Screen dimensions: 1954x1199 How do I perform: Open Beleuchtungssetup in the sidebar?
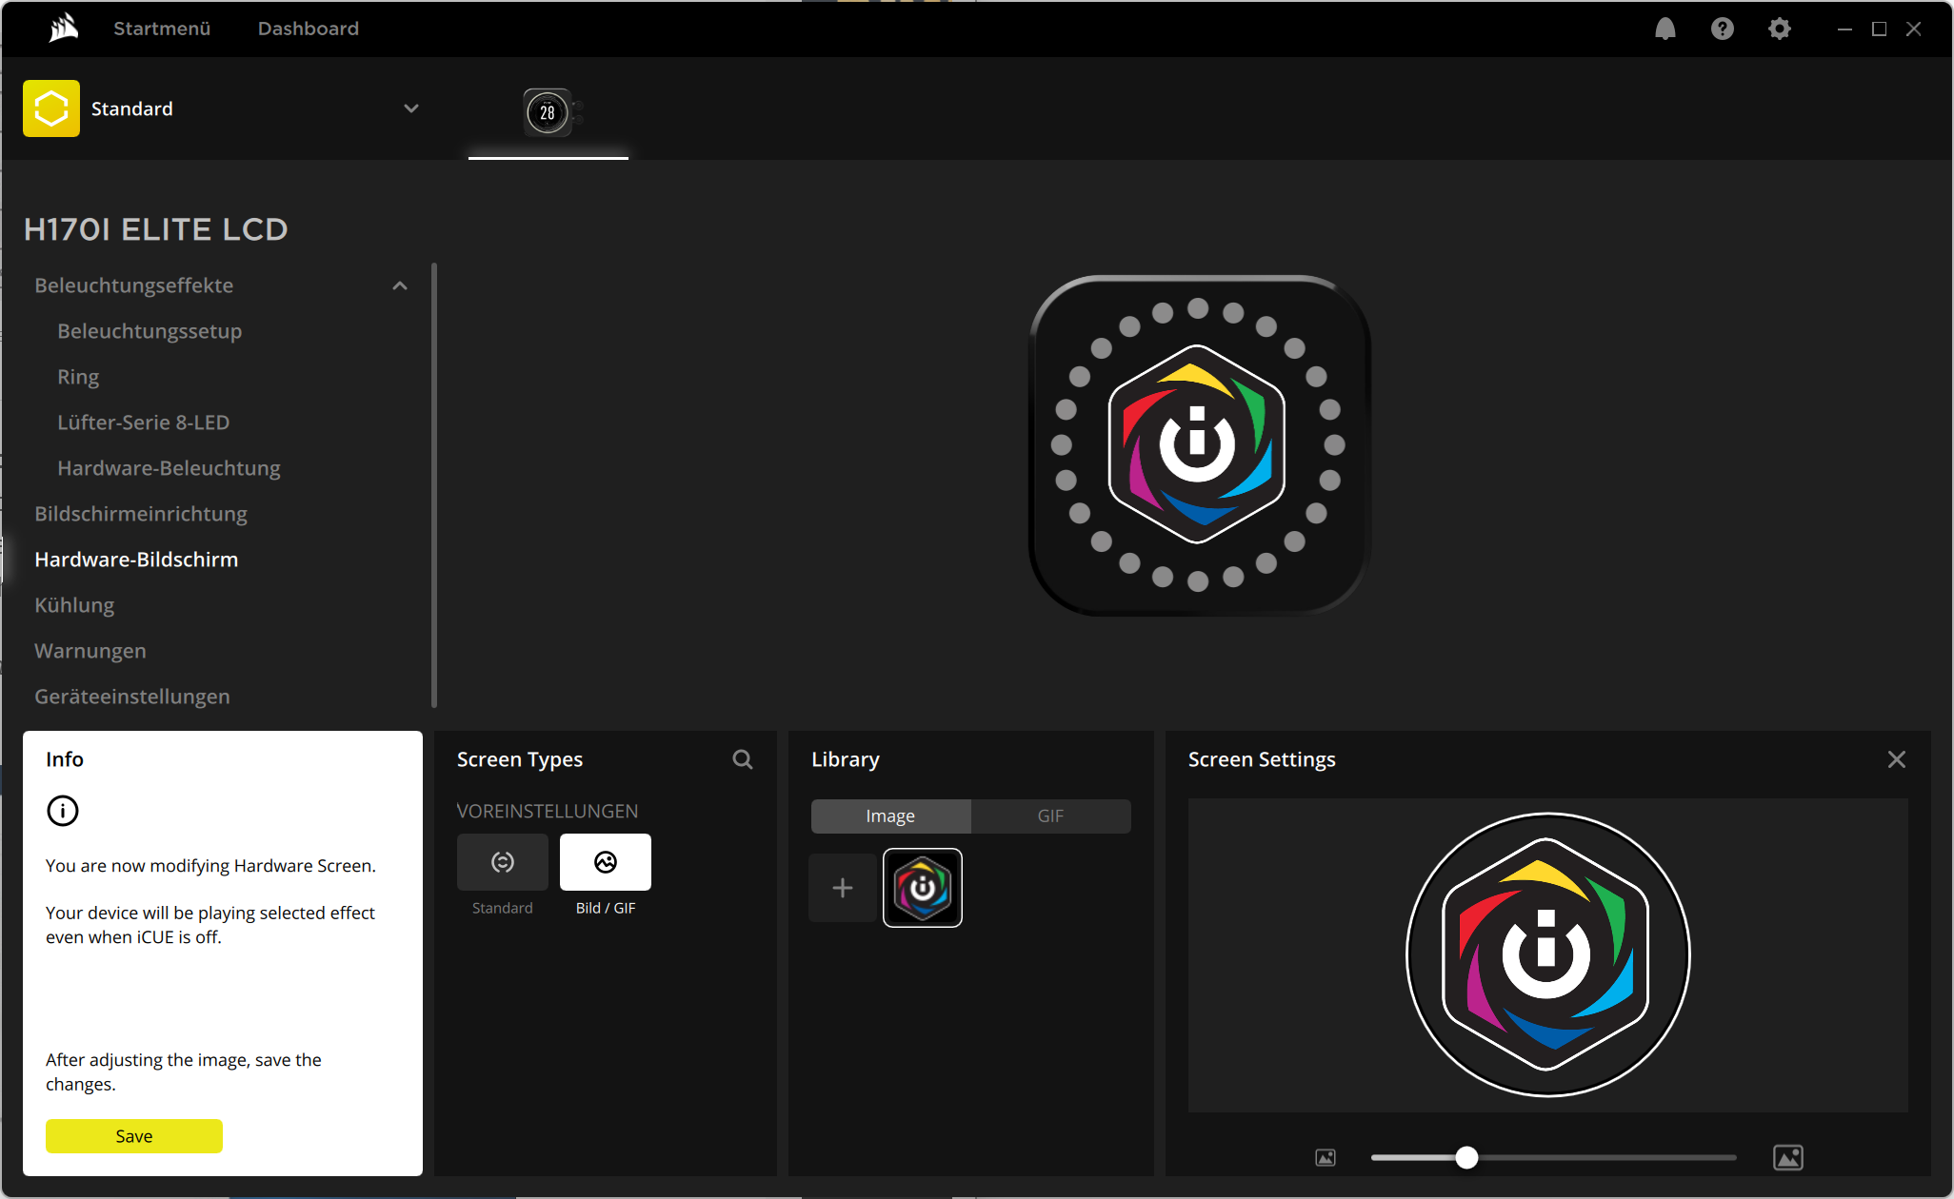coord(150,331)
